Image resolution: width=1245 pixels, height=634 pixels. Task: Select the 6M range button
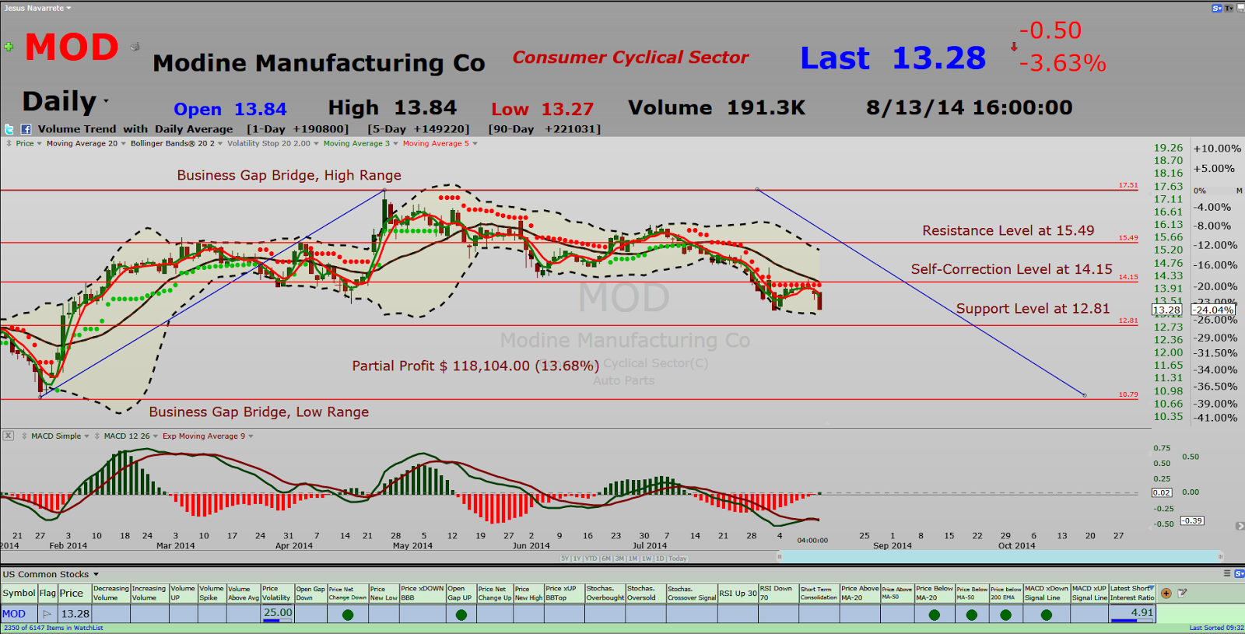point(606,559)
